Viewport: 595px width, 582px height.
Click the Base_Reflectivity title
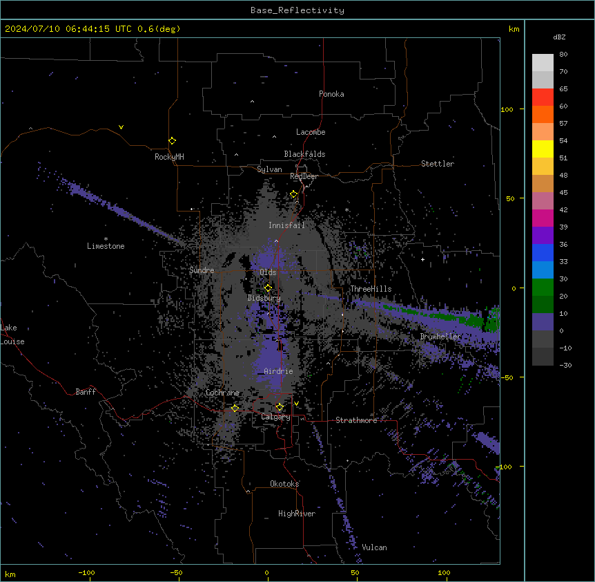click(x=297, y=10)
